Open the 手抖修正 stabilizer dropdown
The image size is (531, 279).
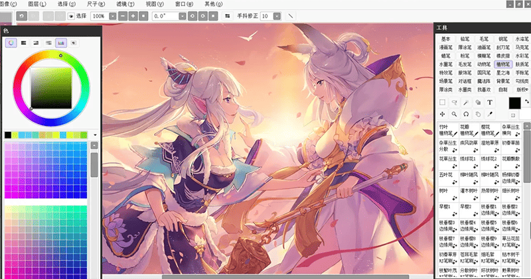(277, 16)
